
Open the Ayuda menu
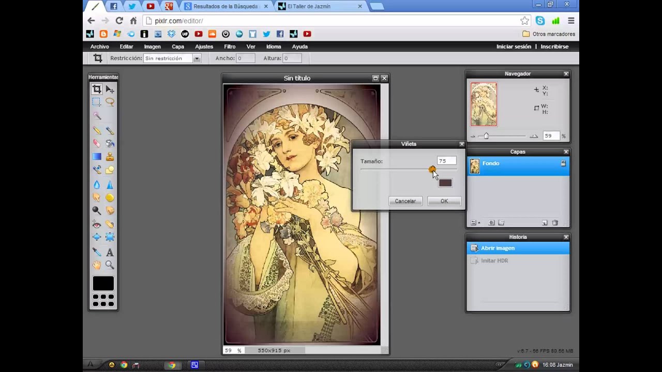click(300, 47)
